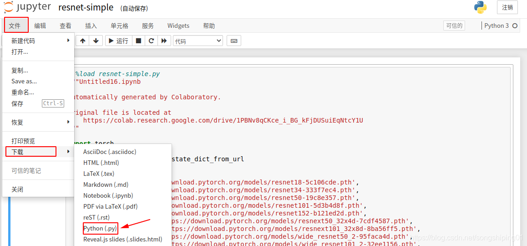The height and width of the screenshot is (246, 527).
Task: Download as reST (.rst)
Action: (123, 217)
